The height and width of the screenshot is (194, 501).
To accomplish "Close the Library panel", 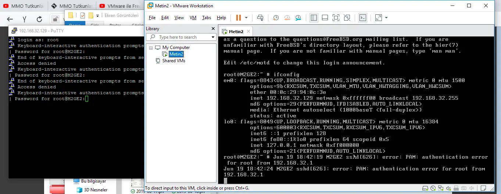I will click(213, 29).
